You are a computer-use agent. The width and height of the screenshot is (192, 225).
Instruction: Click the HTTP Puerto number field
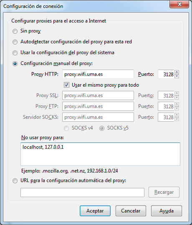pos(166,74)
